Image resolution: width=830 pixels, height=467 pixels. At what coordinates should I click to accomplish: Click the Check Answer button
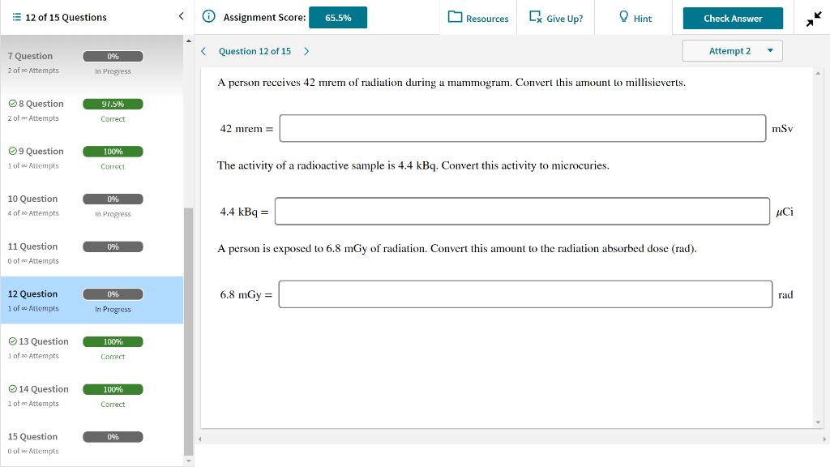[732, 17]
